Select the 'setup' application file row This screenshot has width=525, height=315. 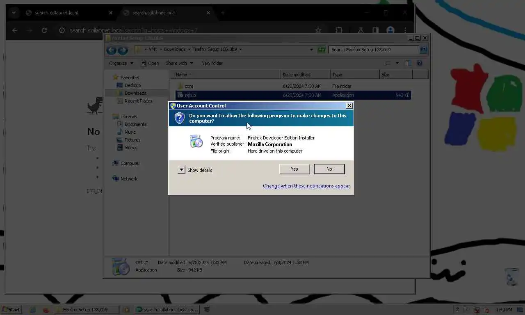(293, 95)
